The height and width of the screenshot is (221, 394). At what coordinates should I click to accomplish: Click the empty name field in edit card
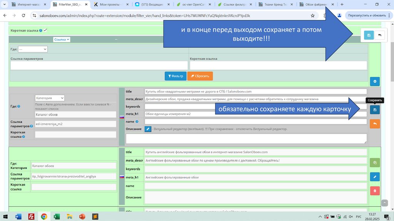coord(255,121)
